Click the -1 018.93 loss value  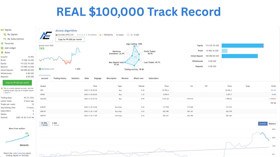[272, 99]
